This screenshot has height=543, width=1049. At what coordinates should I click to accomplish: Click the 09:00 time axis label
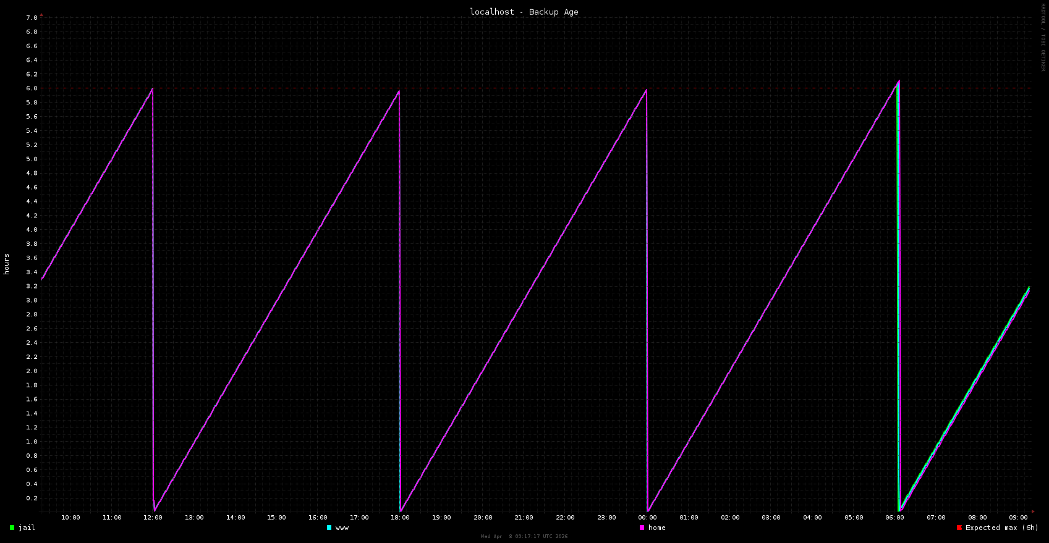(x=1018, y=518)
